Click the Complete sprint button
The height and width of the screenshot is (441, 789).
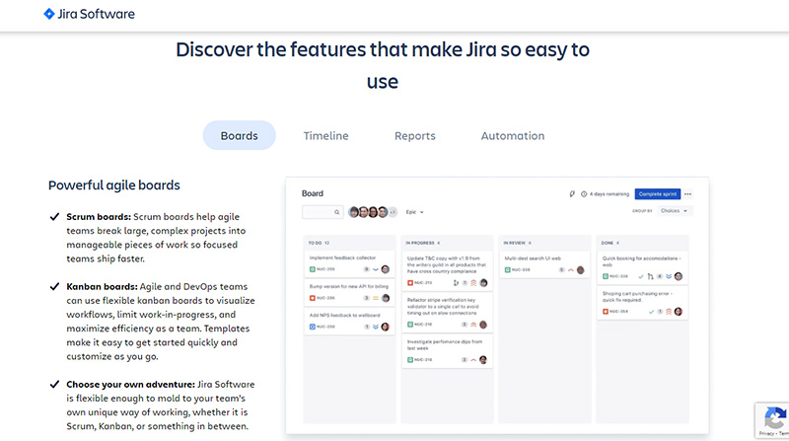click(657, 193)
